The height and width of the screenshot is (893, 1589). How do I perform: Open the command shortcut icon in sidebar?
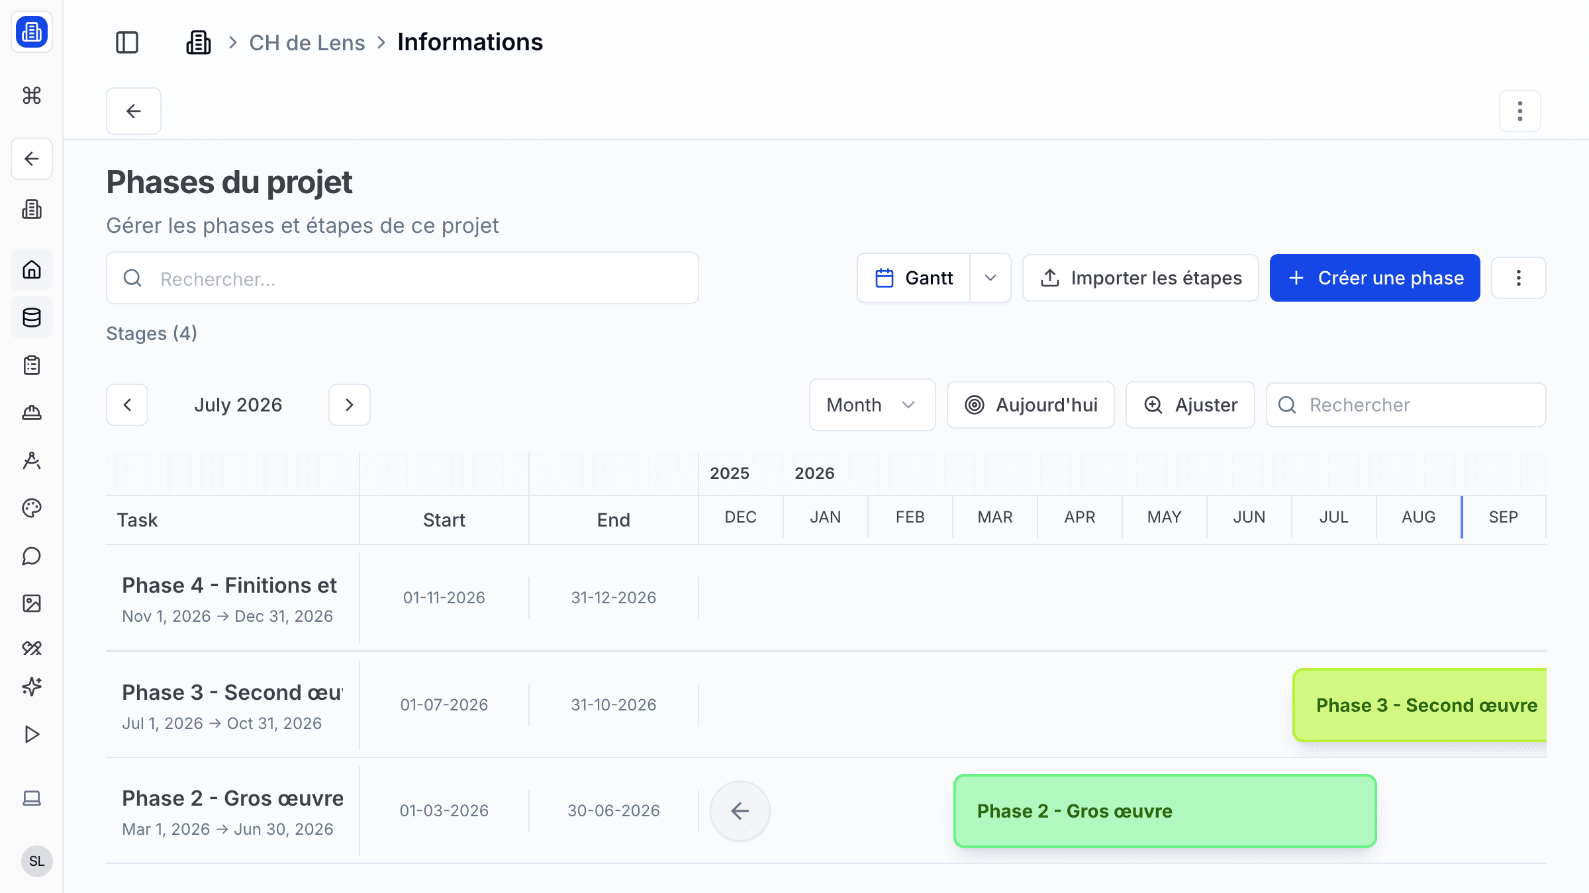[32, 95]
